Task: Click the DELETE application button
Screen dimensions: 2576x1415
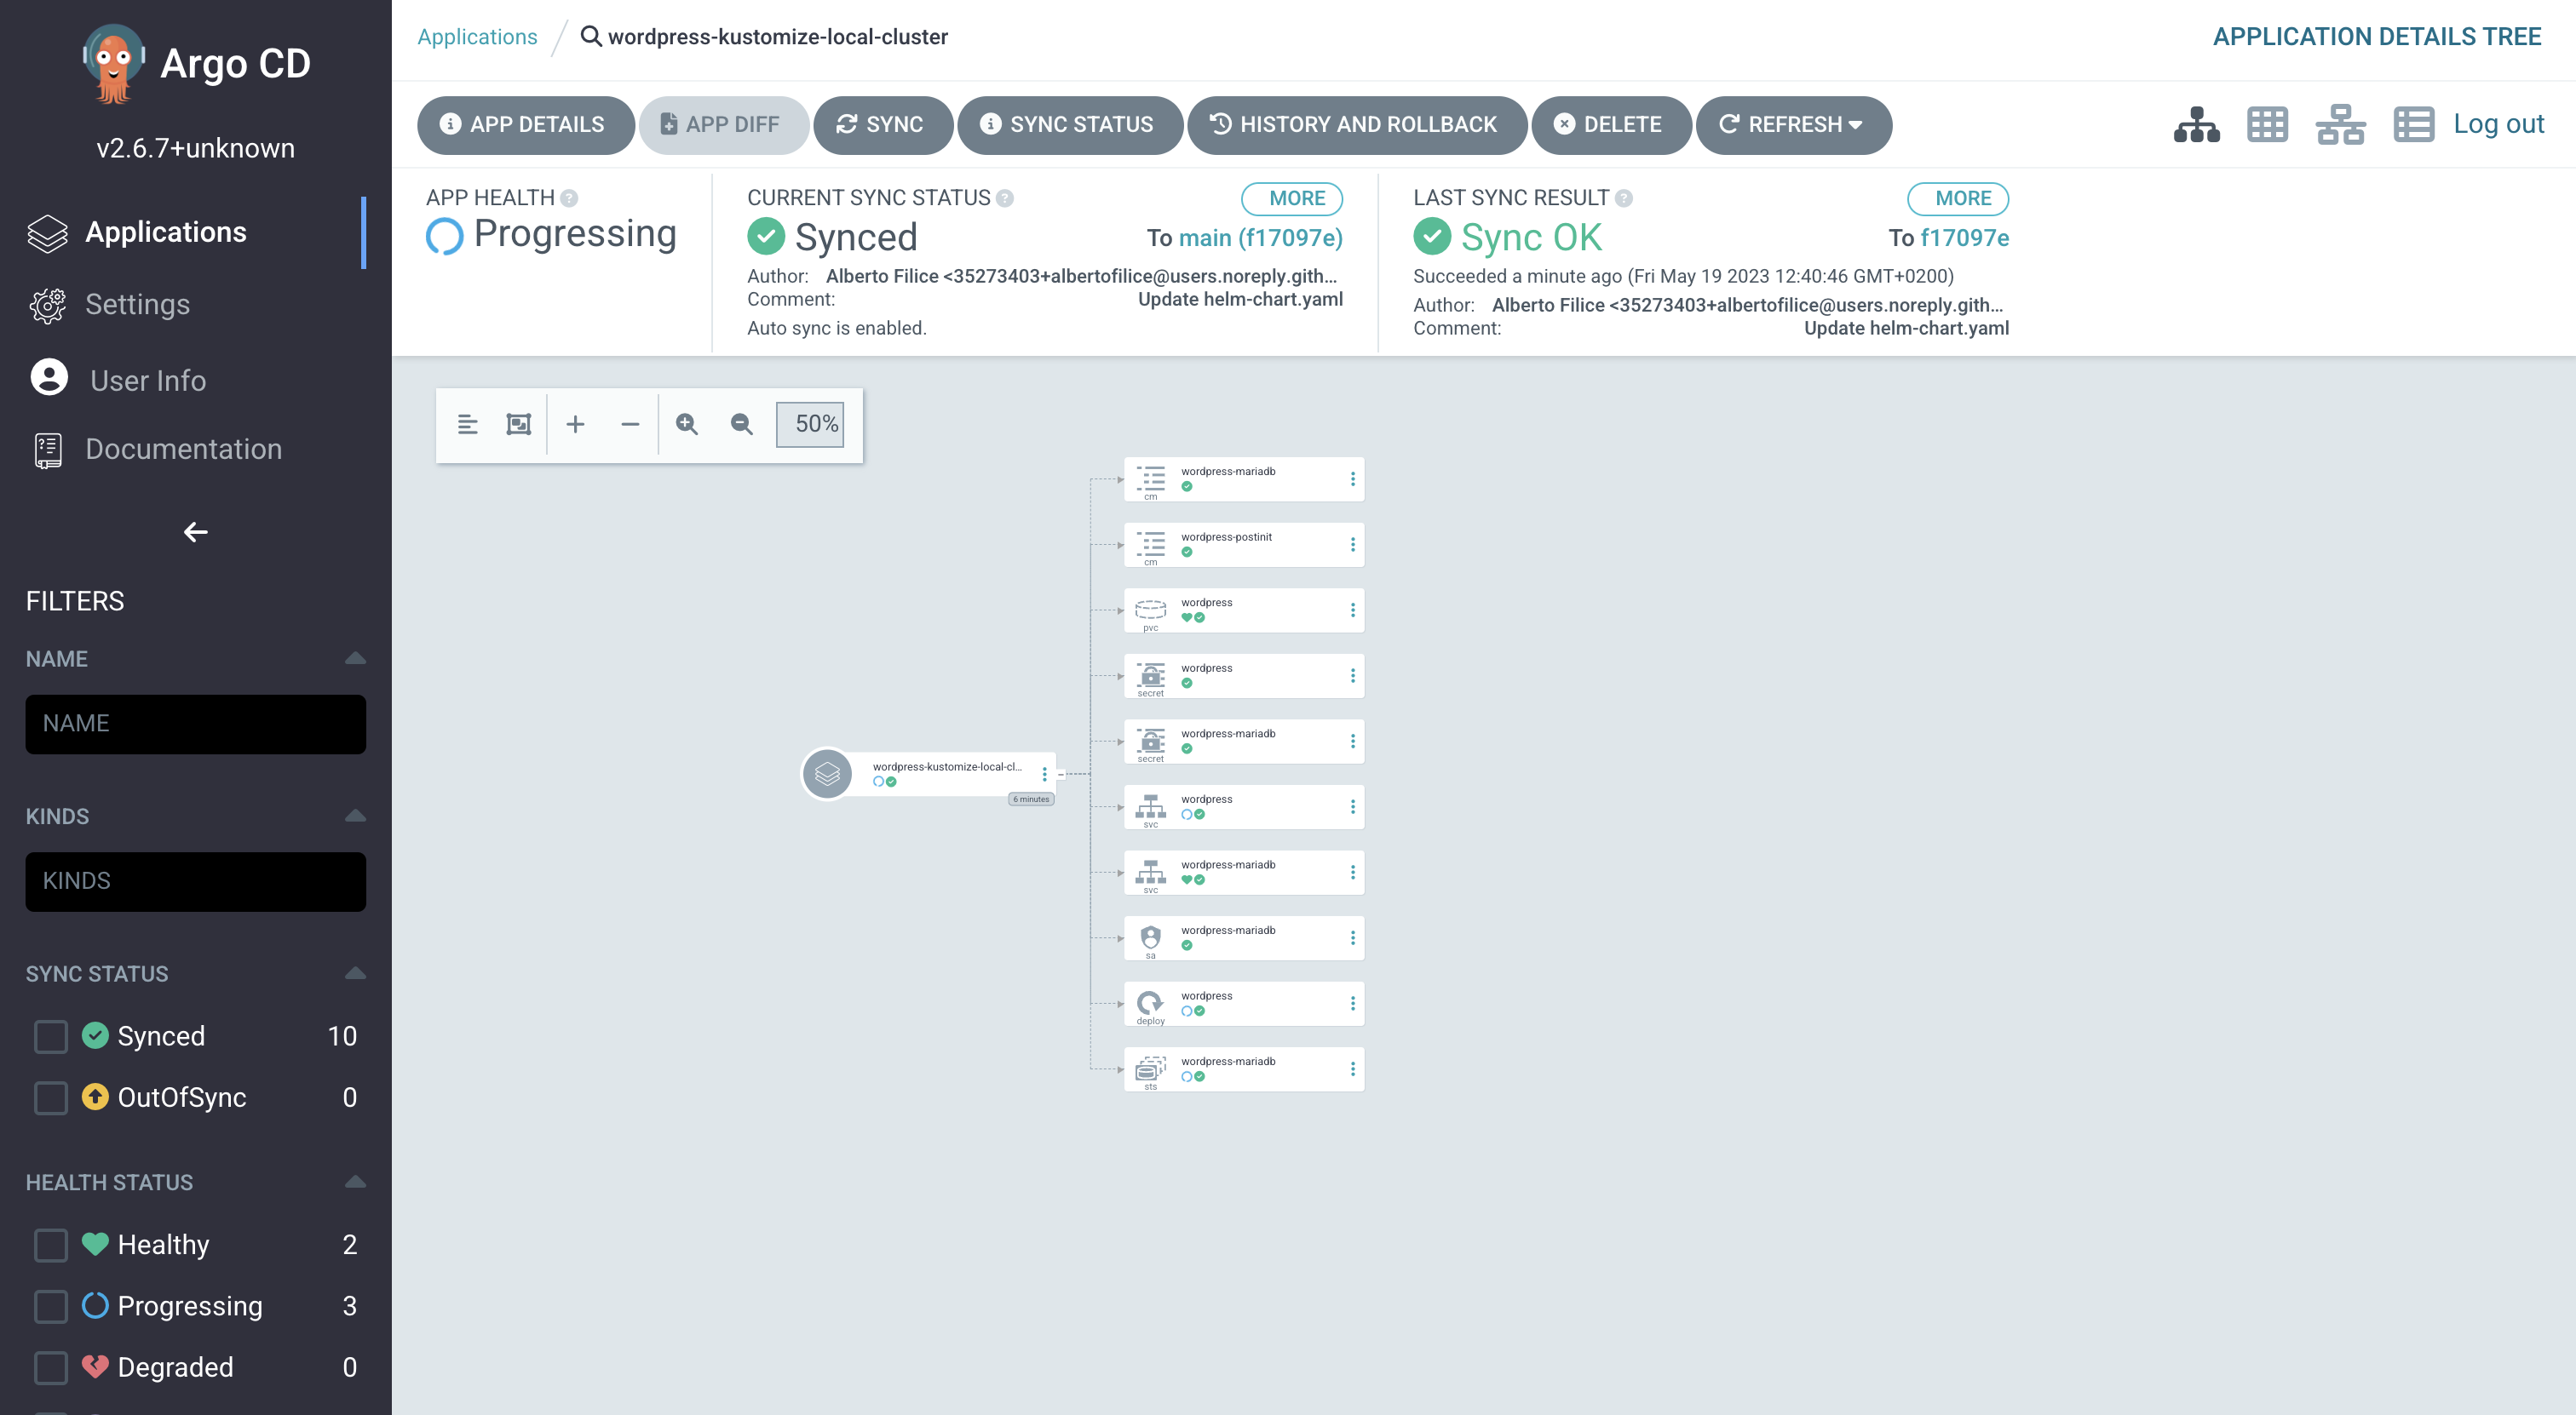Action: pos(1610,125)
